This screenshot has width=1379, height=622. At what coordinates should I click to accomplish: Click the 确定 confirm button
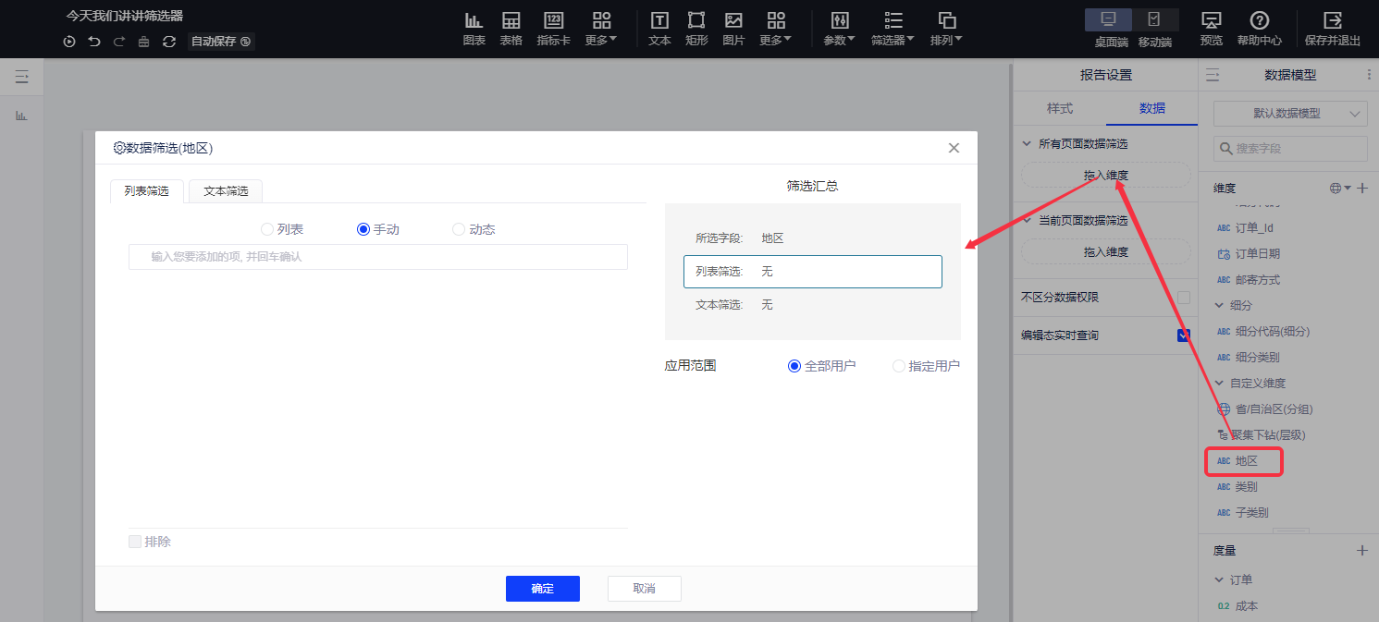point(542,589)
